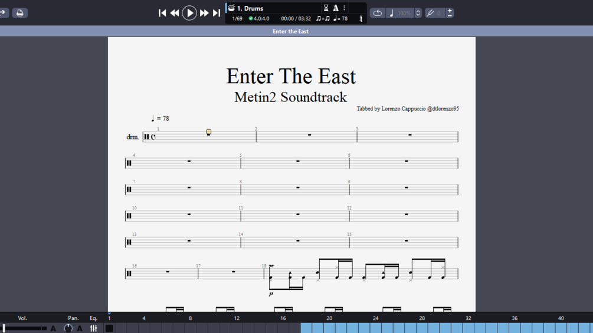Screen dimensions: 593x333
Task: Click timeline bar marker 8
Action: [x=190, y=318]
